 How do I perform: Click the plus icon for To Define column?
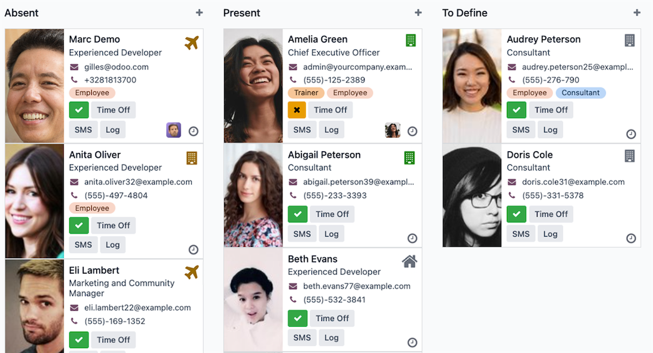(637, 12)
